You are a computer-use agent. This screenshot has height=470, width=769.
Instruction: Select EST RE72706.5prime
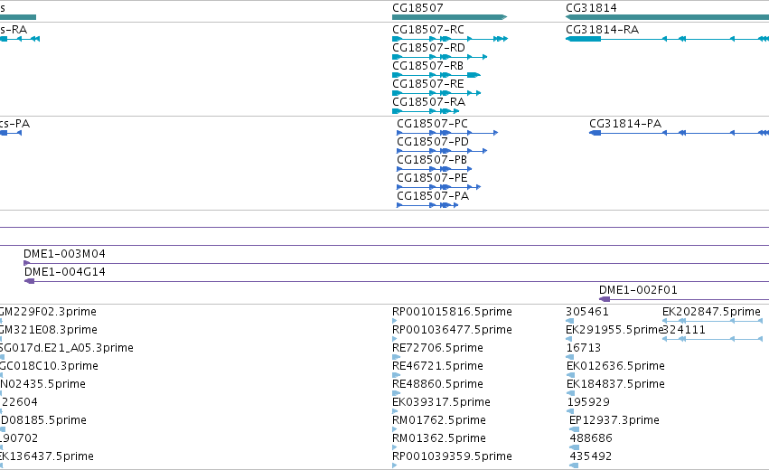click(x=437, y=348)
